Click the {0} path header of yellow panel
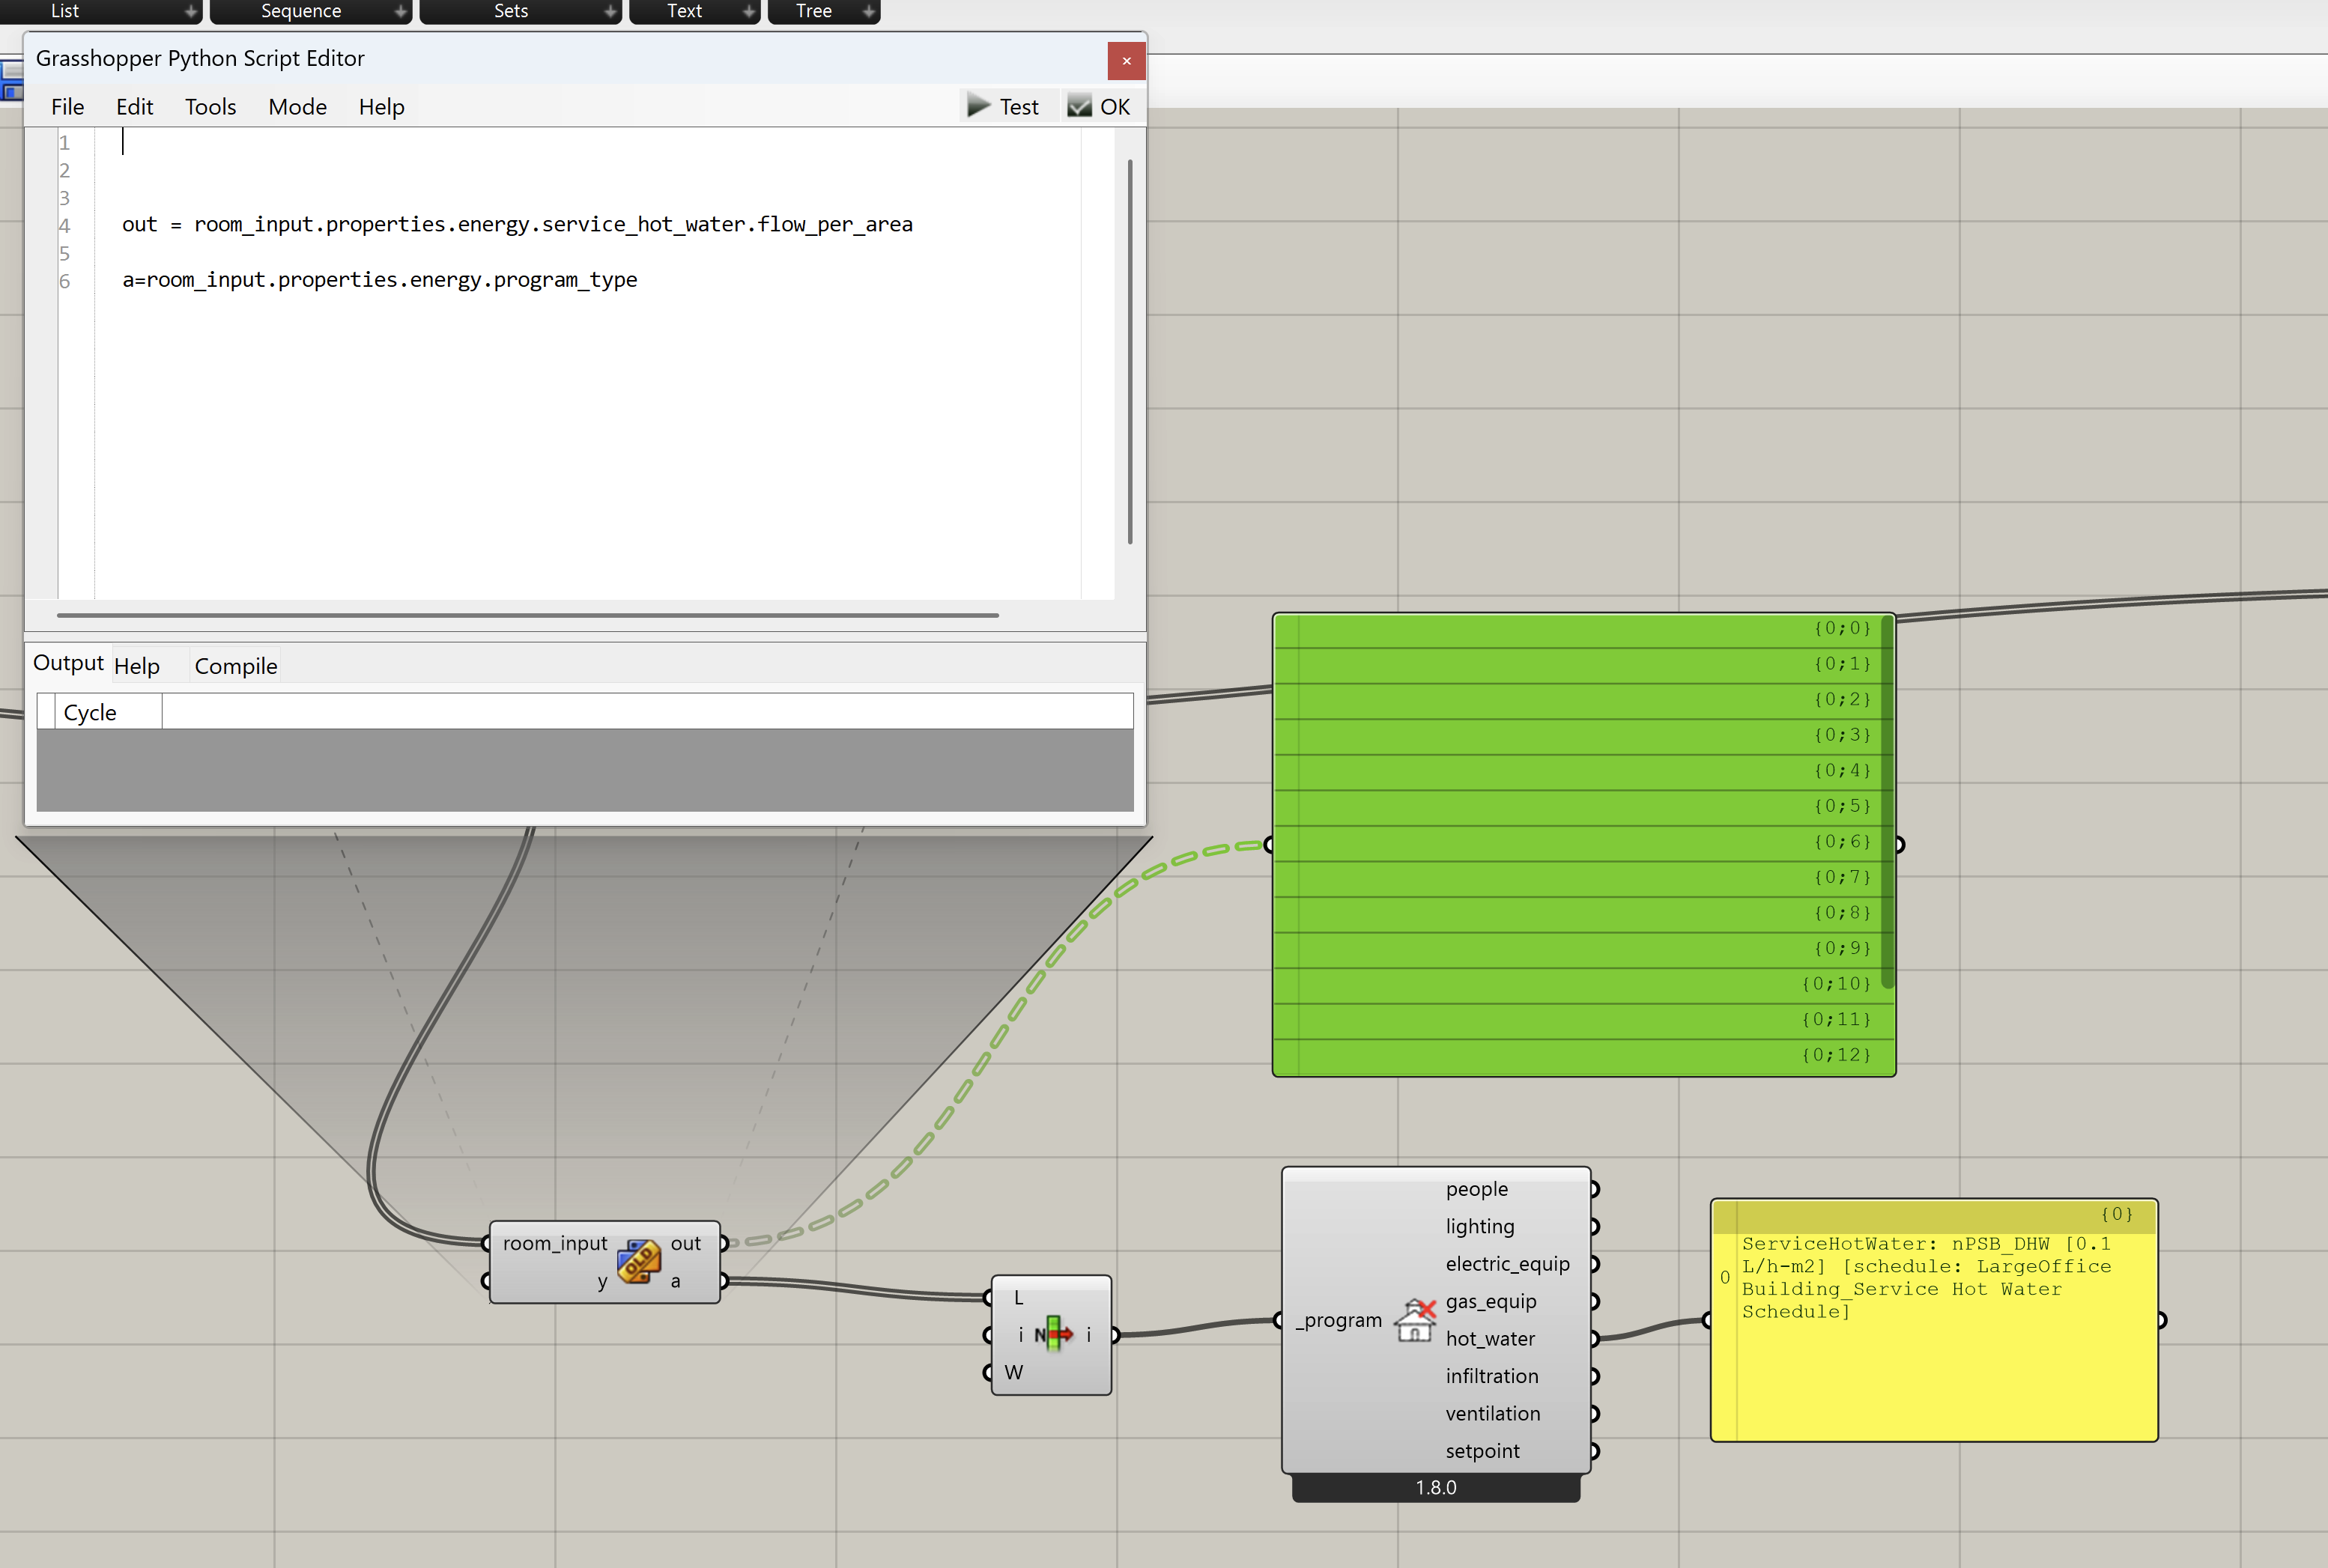This screenshot has width=2328, height=1568. (x=1934, y=1215)
